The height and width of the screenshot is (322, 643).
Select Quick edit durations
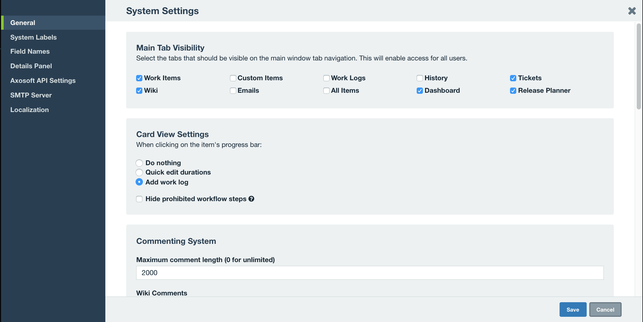[139, 172]
